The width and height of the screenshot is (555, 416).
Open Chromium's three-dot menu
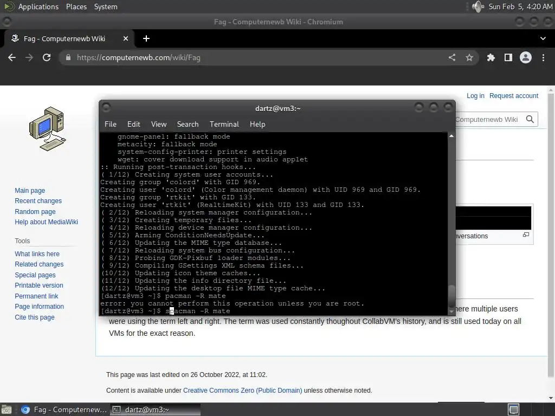click(x=543, y=57)
